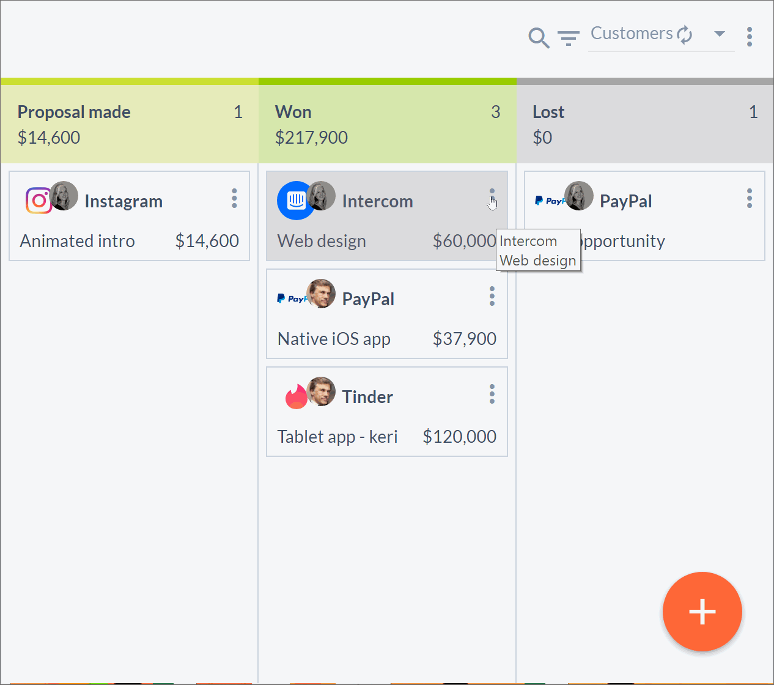Open the Tinder card three-dot menu
Screen dimensions: 774x685
point(492,394)
